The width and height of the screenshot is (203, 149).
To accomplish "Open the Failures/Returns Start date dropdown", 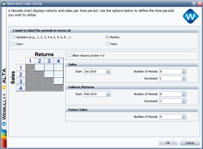I will tap(108, 94).
